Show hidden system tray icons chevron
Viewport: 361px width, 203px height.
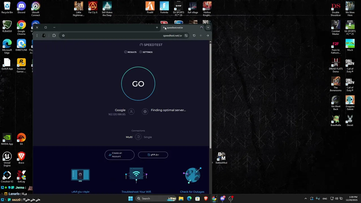(305, 198)
